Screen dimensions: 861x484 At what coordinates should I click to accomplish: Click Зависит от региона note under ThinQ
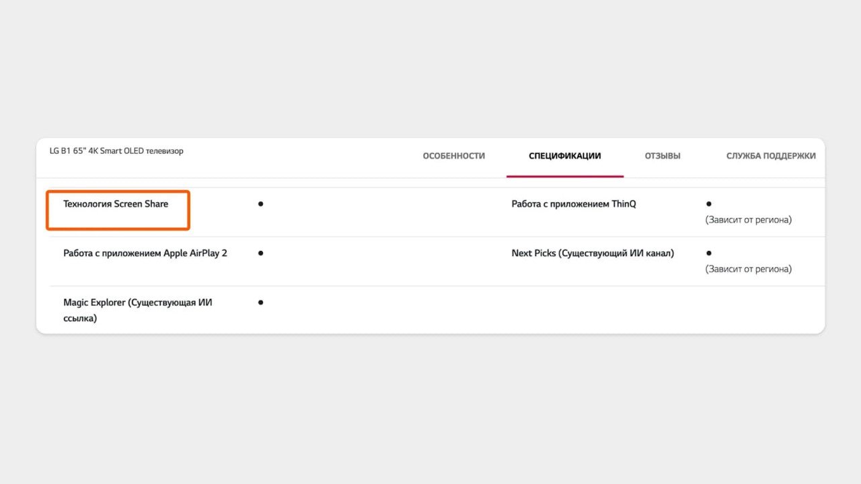pyautogui.click(x=748, y=220)
